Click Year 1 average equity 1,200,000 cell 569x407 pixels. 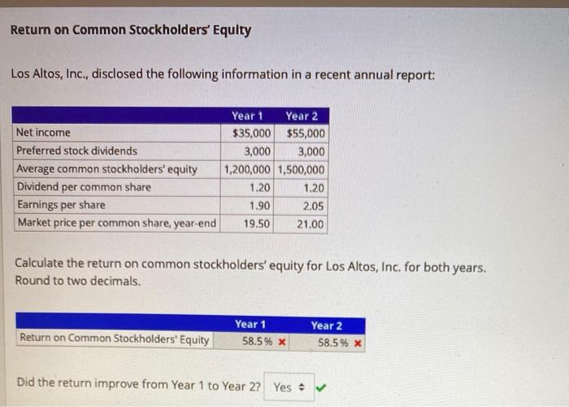[248, 169]
